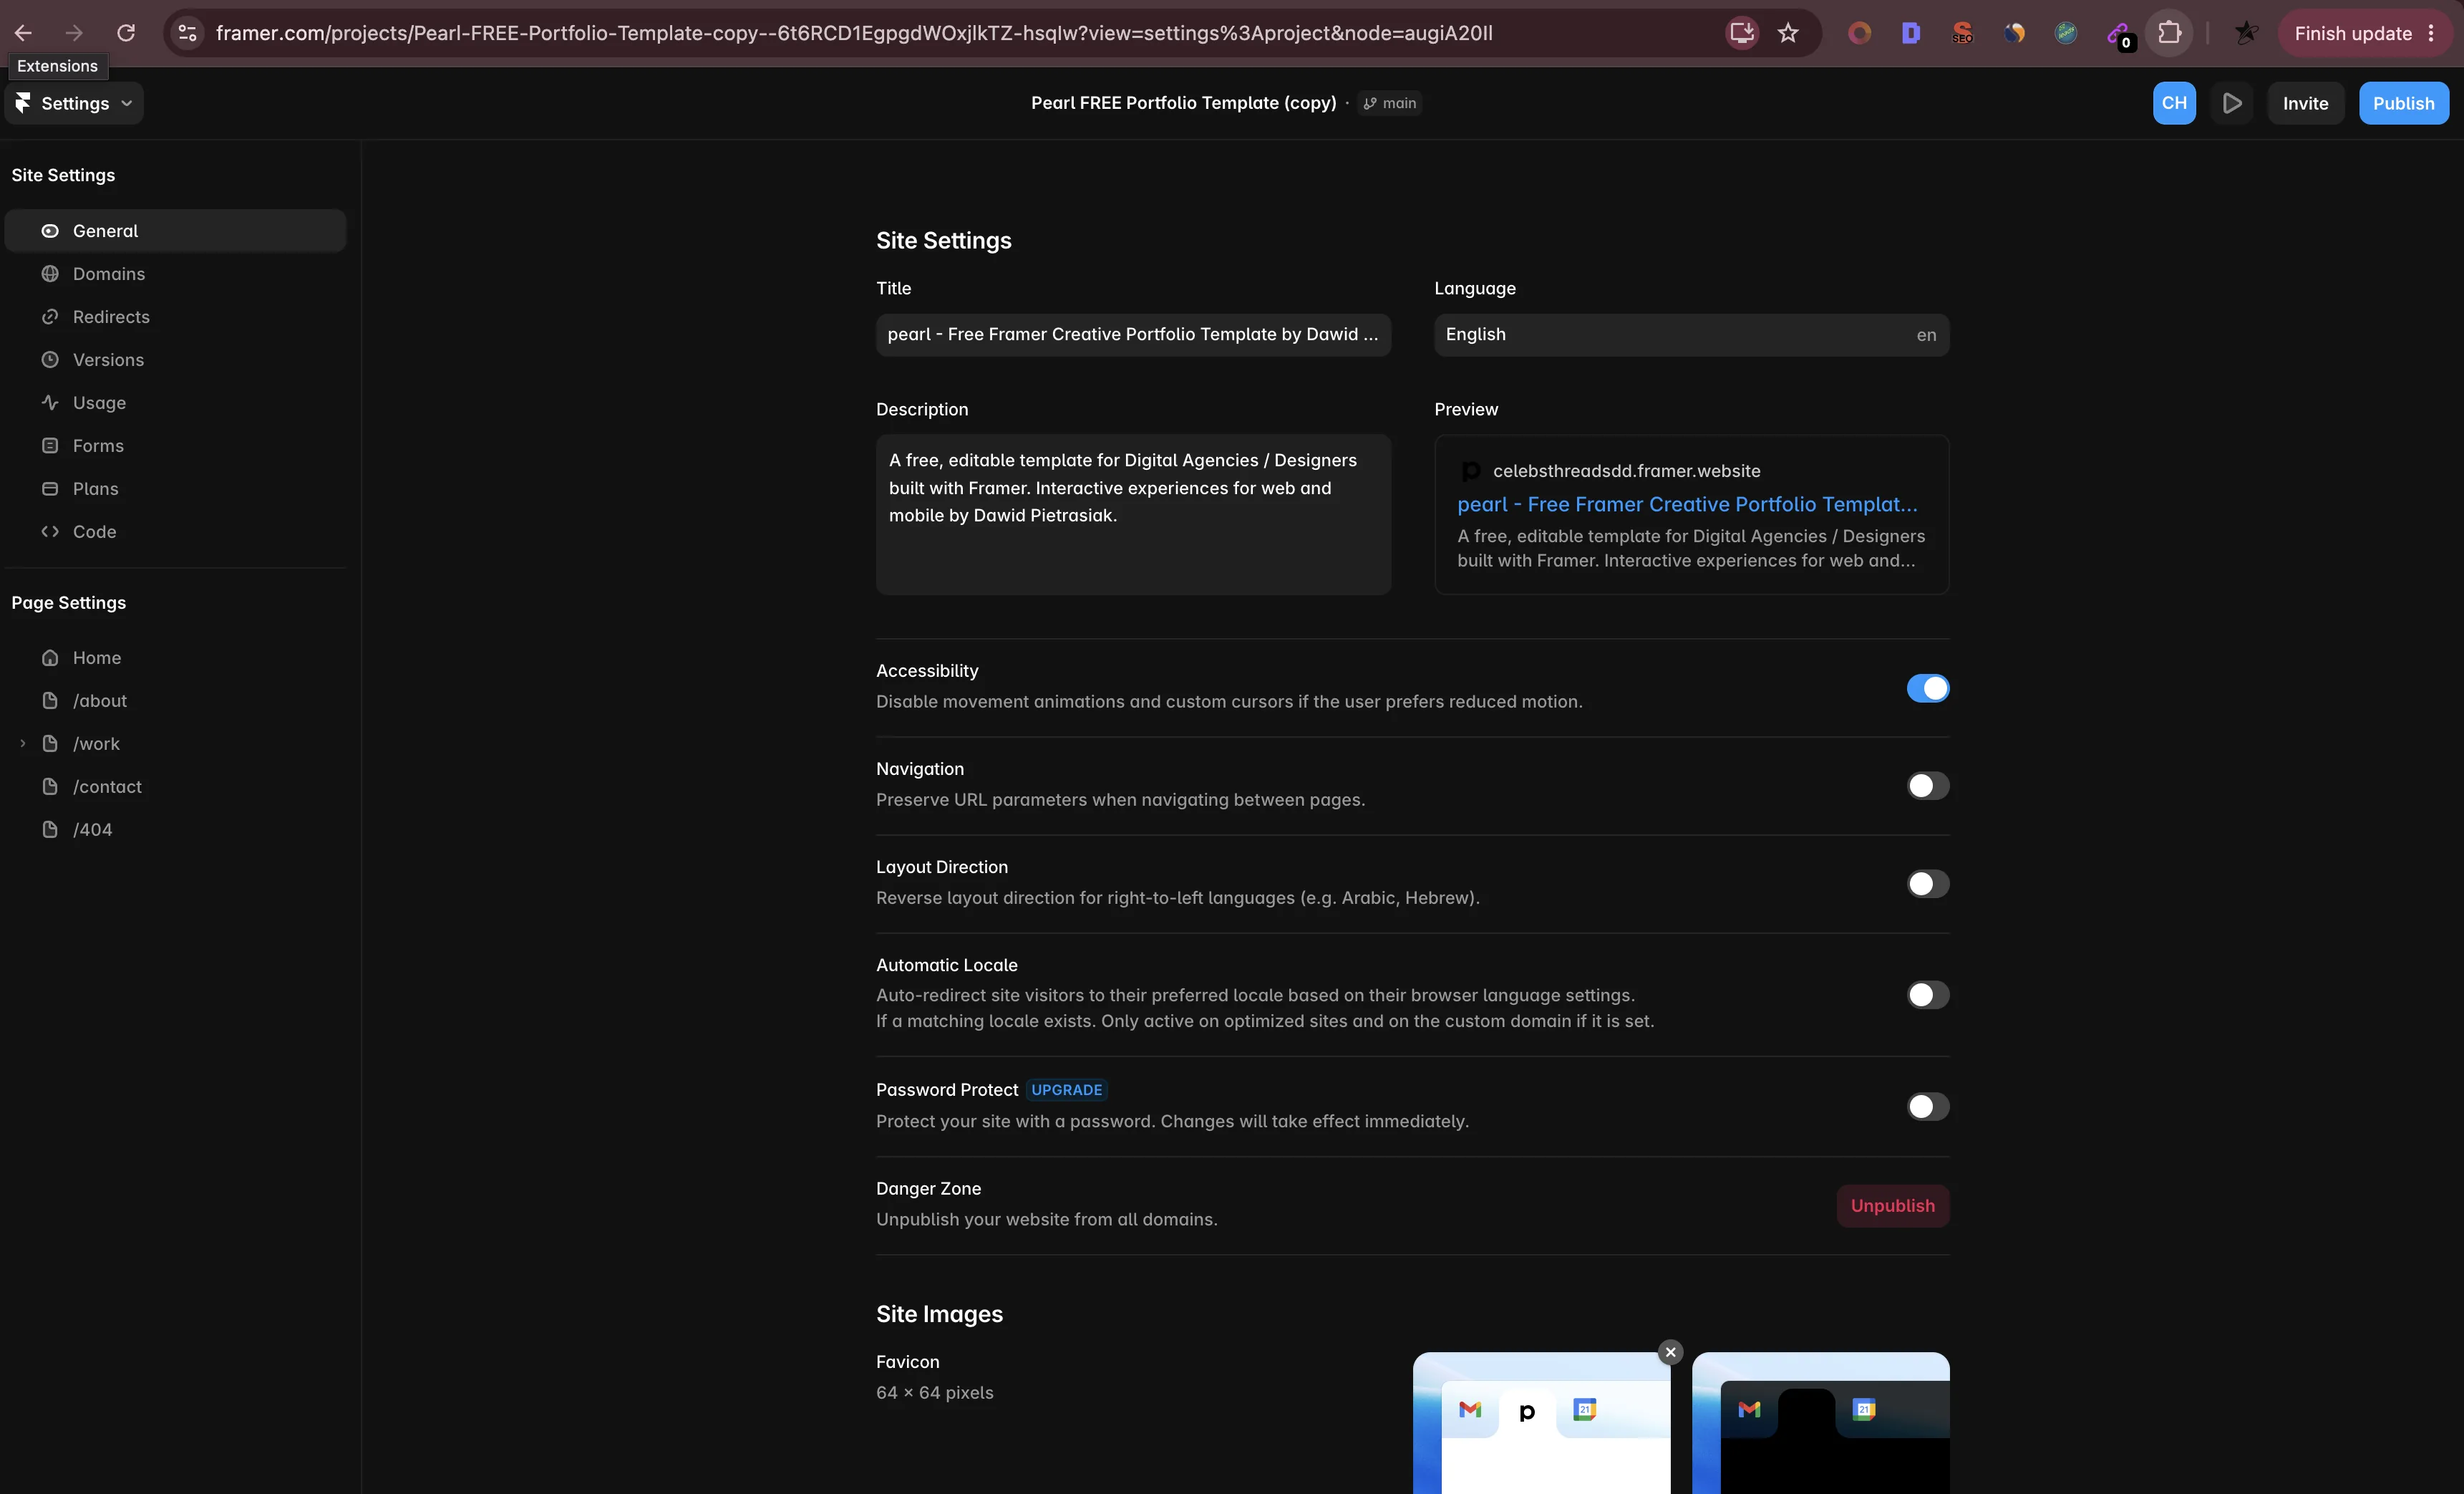Viewport: 2464px width, 1494px height.
Task: Click the SEO extension icon
Action: pyautogui.click(x=1962, y=33)
